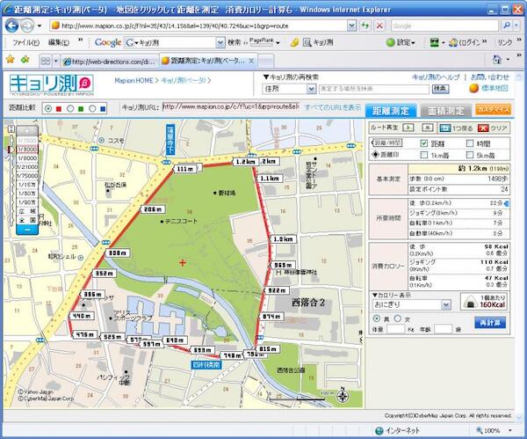Open search provider dropdown at far right
This screenshot has width=527, height=439.
coord(517,26)
